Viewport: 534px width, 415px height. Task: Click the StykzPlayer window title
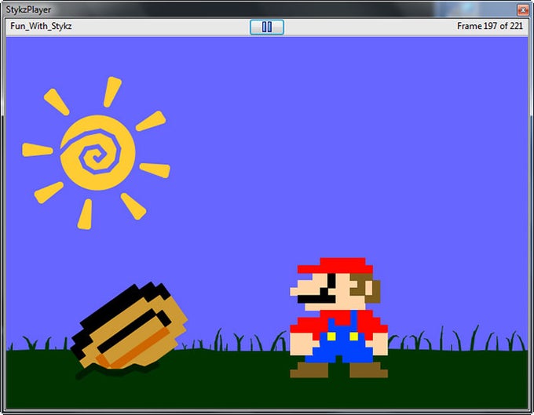click(x=28, y=9)
